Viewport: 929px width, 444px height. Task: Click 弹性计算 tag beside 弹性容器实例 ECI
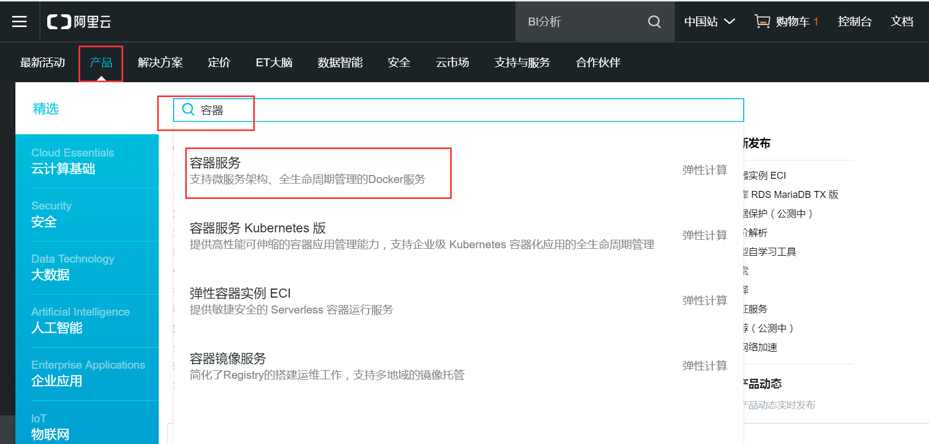[704, 301]
